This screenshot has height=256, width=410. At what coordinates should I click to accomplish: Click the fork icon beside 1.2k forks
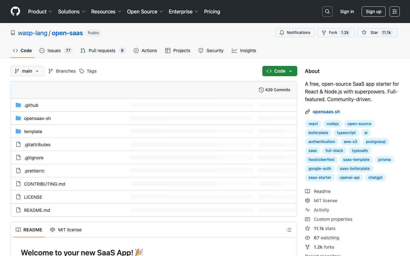coord(307,247)
